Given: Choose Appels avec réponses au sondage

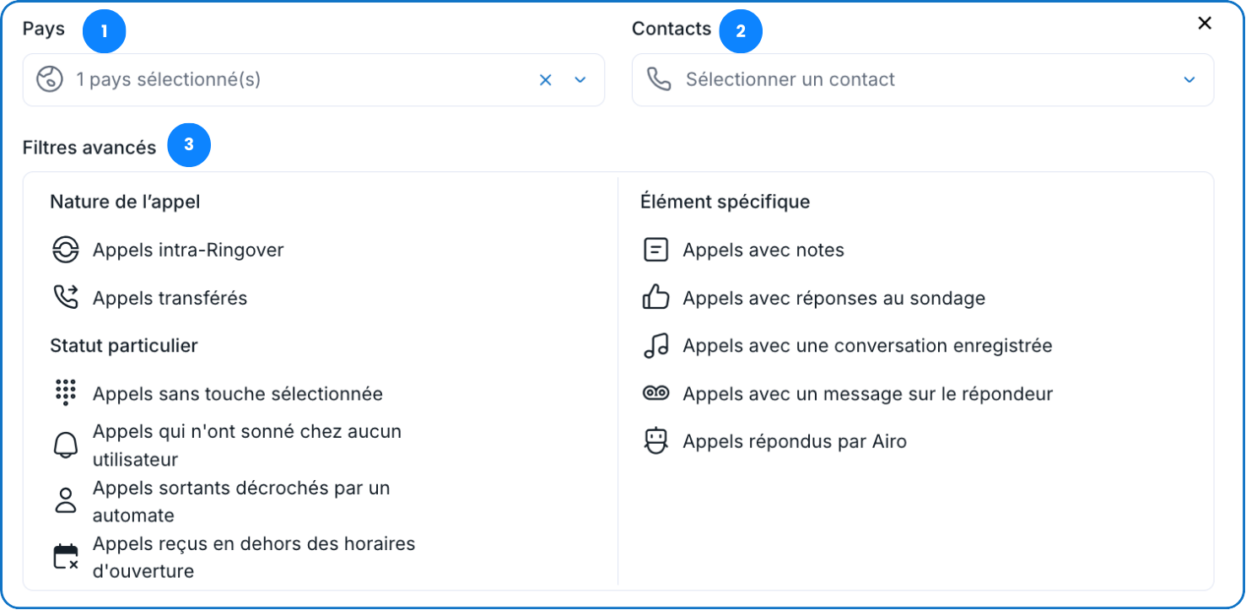Looking at the screenshot, I should tap(833, 298).
